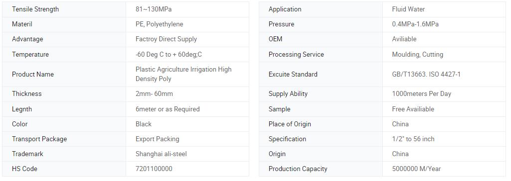Select the Pressure 0.4MPa-1.6MPa value
The image size is (511, 181).
[415, 24]
